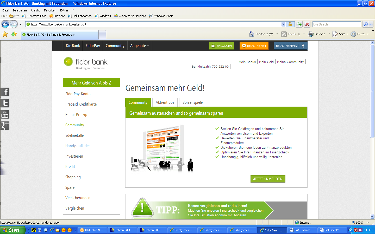Open Die Bank in site navigation
Screen dimensions: 375x234
(x=73, y=46)
